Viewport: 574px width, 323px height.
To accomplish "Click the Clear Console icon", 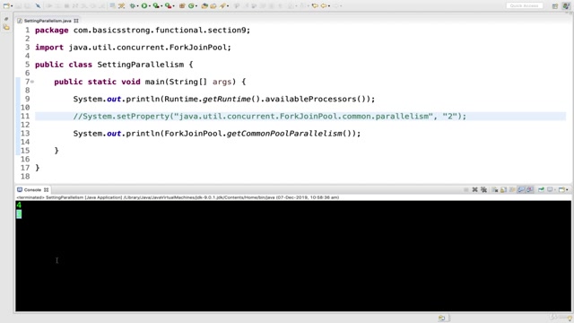I will 494,189.
